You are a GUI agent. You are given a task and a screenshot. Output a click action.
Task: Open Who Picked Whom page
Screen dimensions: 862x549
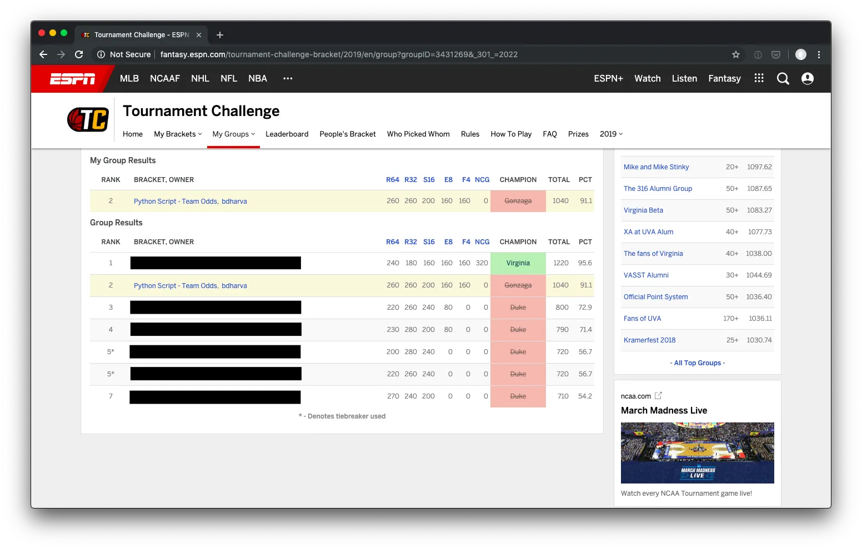click(418, 134)
